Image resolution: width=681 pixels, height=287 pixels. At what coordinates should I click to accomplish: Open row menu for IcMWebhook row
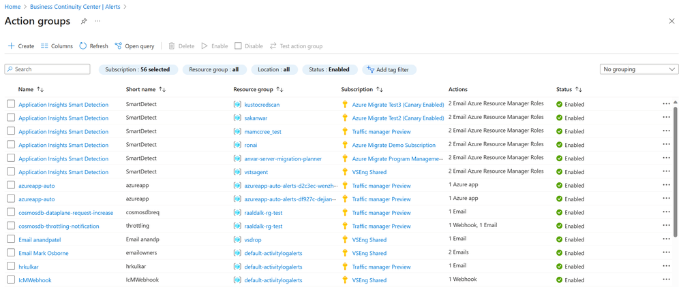[666, 280]
